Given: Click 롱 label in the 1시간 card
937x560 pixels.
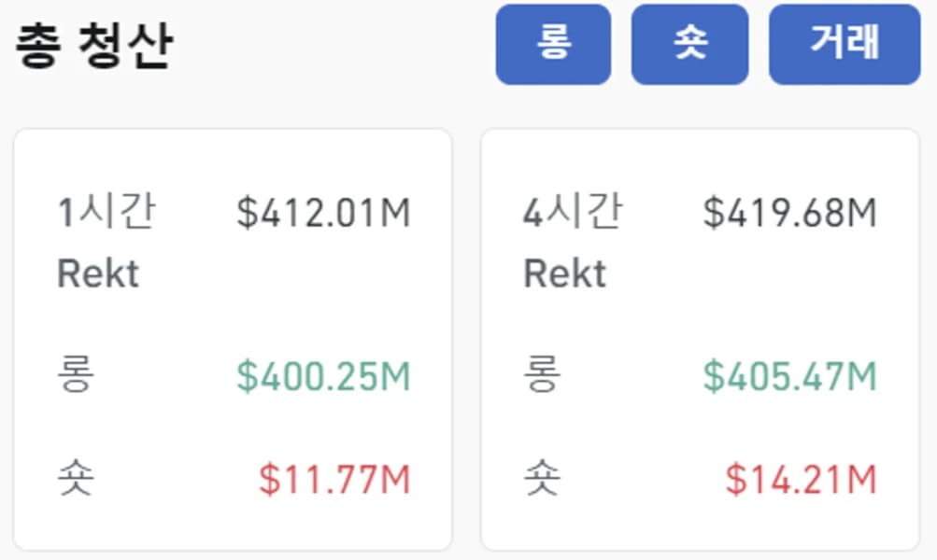Looking at the screenshot, I should coord(76,373).
